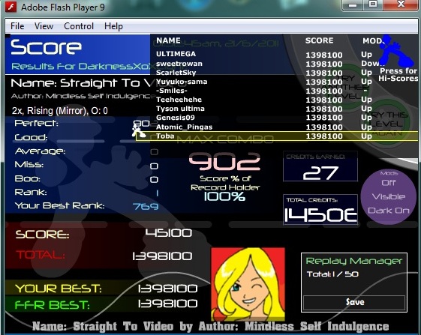
Task: Click the Save replay button
Action: point(354,302)
